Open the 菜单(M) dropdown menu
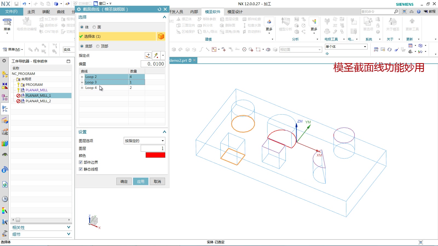Screen dimensions: 438x246 [13, 49]
